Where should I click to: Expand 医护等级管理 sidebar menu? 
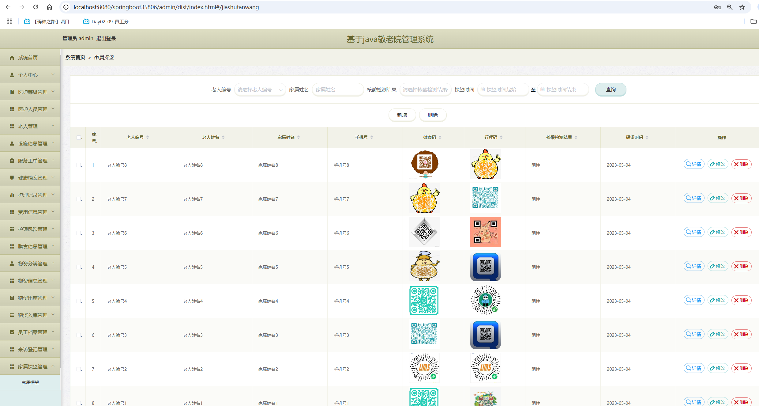(x=30, y=92)
